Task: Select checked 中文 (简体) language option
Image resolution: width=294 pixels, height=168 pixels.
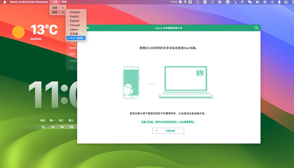Action: [x=76, y=38]
